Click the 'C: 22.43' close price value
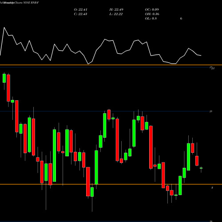The width and height of the screenshot is (222, 222). click(80, 14)
